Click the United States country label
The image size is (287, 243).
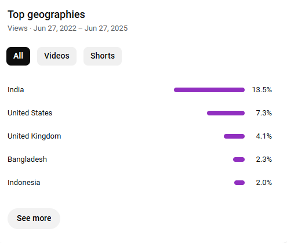(x=30, y=113)
